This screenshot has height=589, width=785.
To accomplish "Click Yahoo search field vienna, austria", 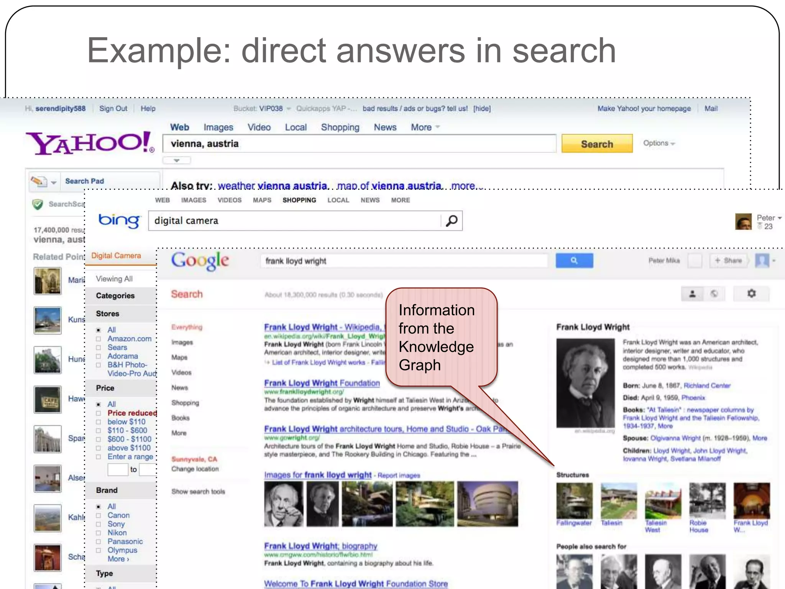I will coord(359,144).
